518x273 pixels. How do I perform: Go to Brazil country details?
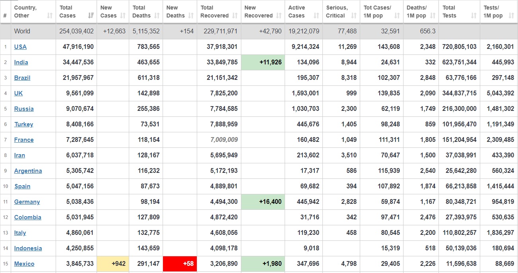tap(22, 78)
